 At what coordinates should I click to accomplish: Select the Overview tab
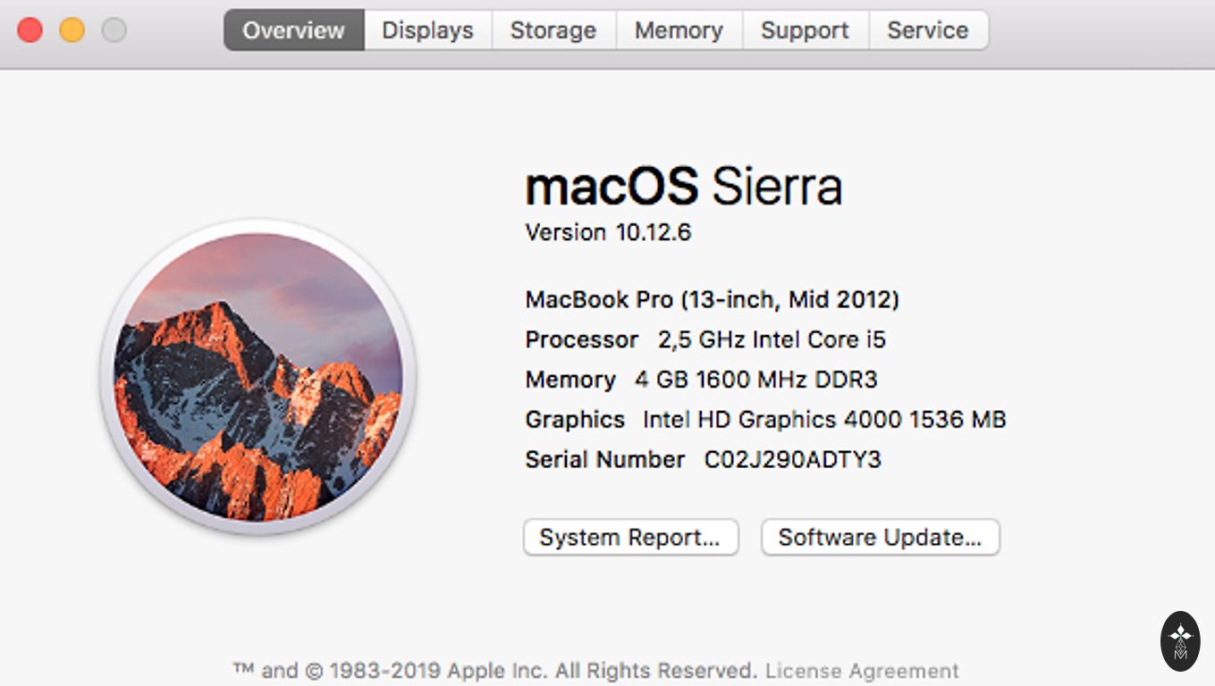293,30
